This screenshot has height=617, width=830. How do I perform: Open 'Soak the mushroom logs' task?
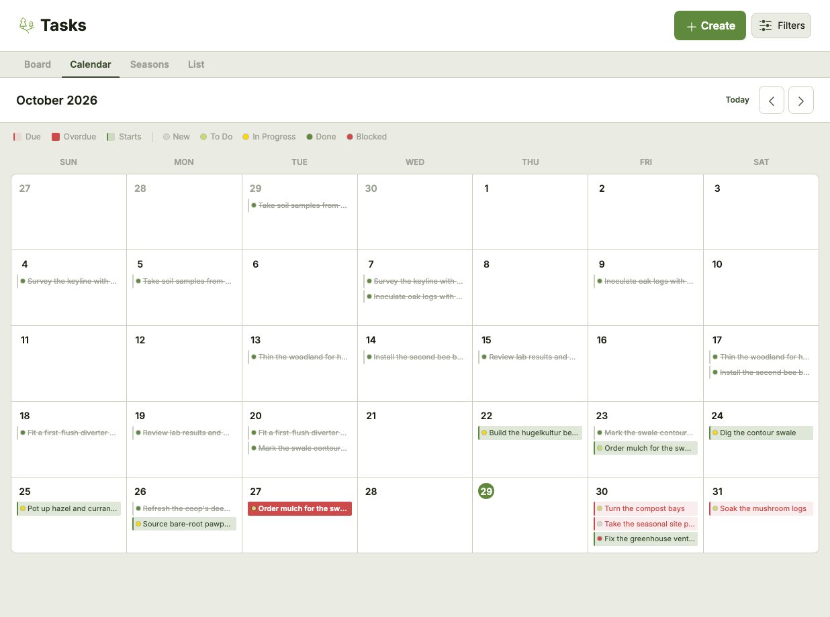point(761,508)
